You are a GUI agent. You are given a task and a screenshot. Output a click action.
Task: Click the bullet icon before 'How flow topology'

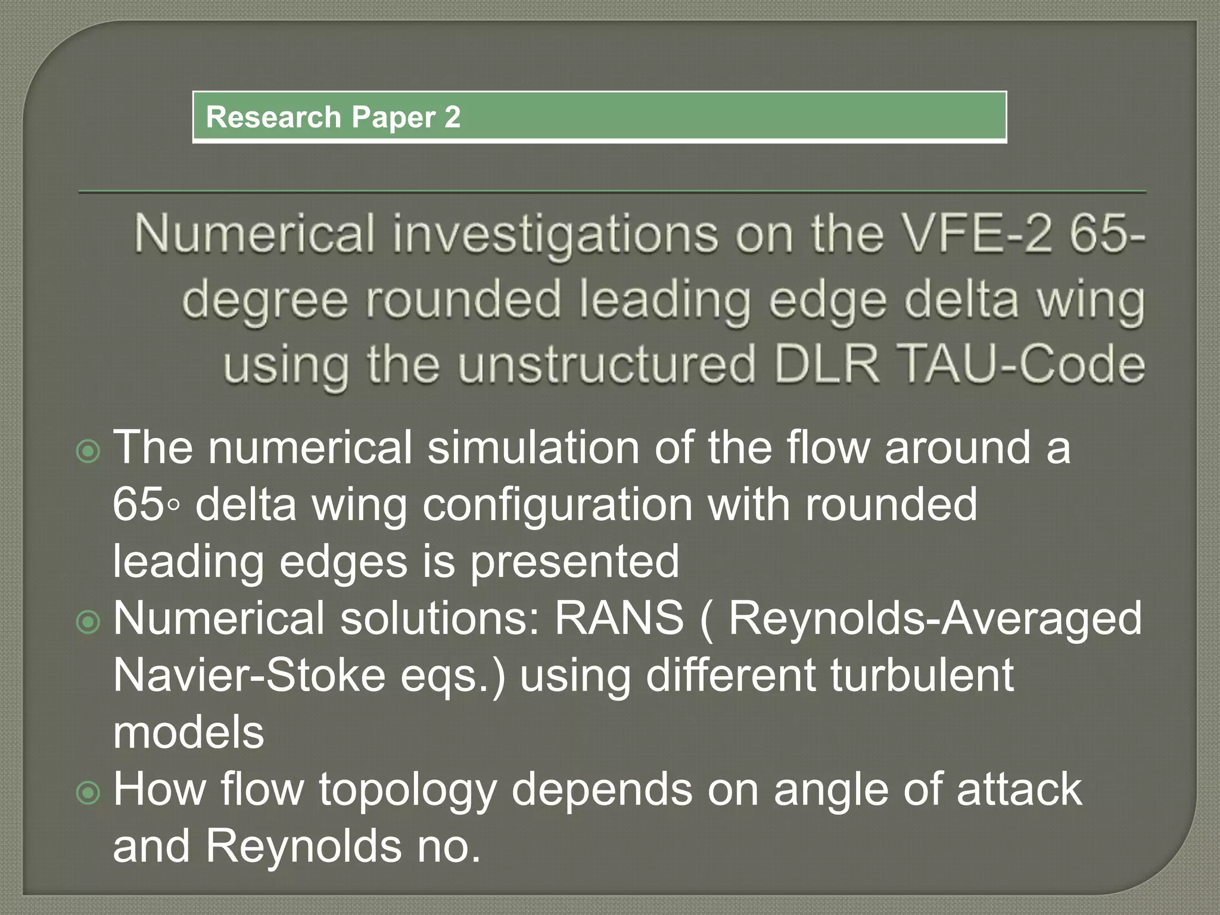[x=89, y=793]
